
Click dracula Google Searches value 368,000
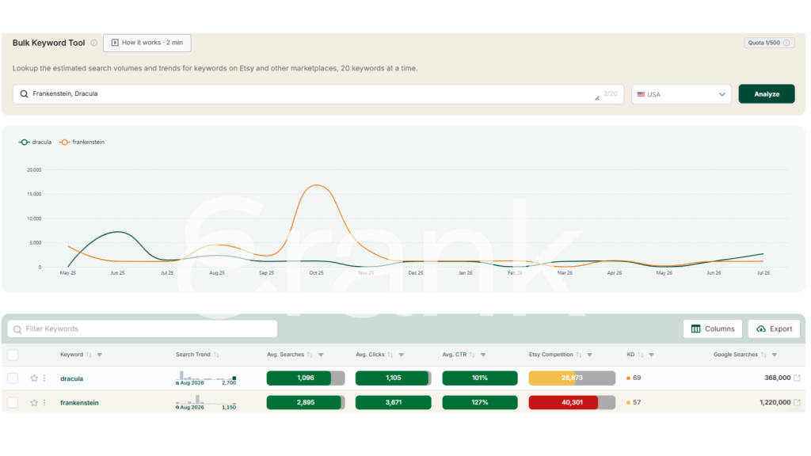pyautogui.click(x=778, y=378)
